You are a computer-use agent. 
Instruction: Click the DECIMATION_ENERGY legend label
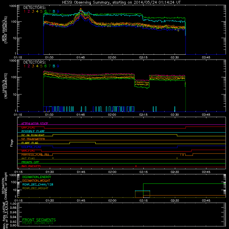(37, 177)
